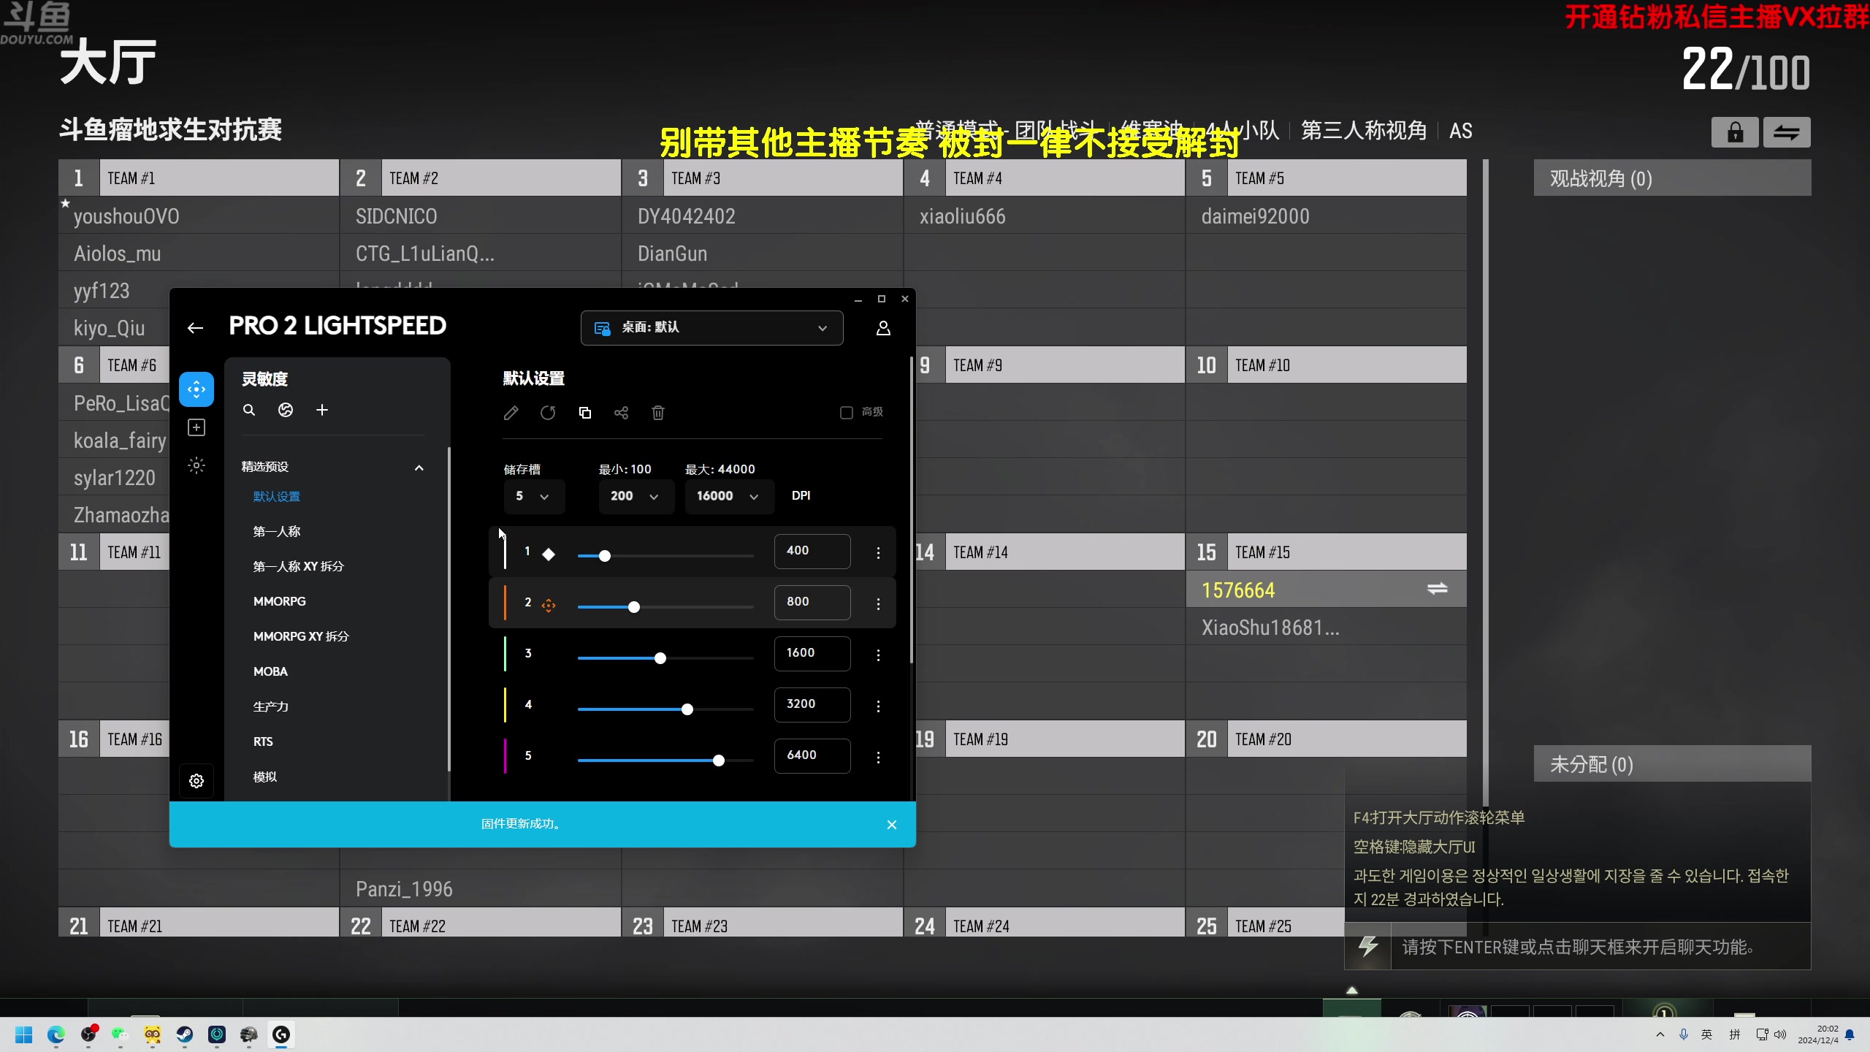Select the Sensitivity (DPI) sidebar icon
This screenshot has width=1870, height=1052.
196,389
